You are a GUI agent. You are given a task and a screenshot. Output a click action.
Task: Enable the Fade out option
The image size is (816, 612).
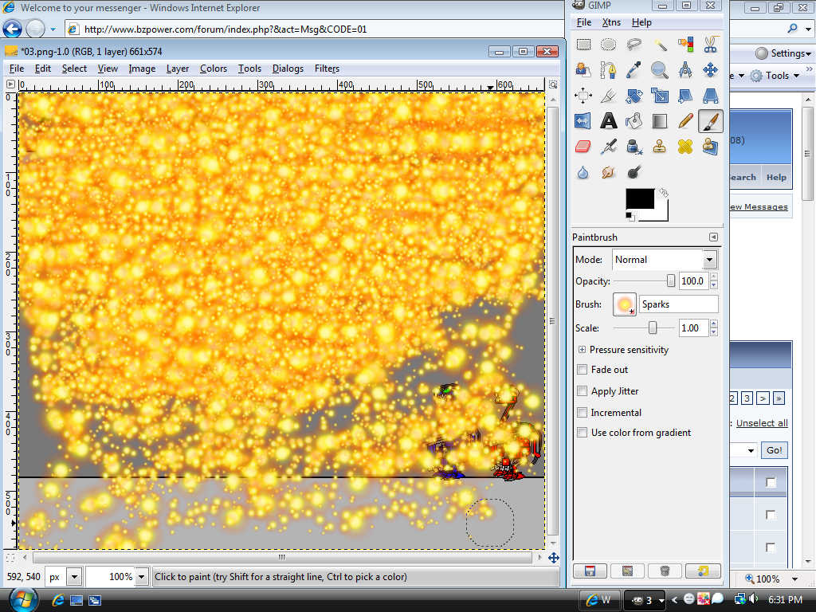[x=582, y=370]
